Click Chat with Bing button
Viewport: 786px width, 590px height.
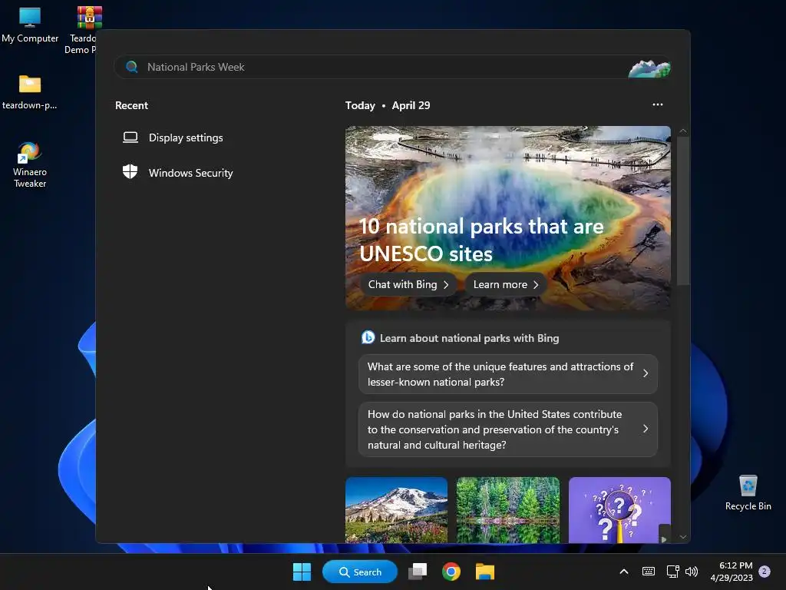point(408,284)
